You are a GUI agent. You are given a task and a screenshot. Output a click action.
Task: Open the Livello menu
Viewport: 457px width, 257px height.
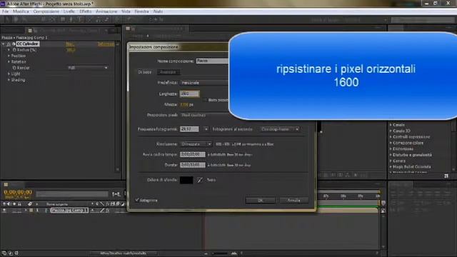click(69, 11)
